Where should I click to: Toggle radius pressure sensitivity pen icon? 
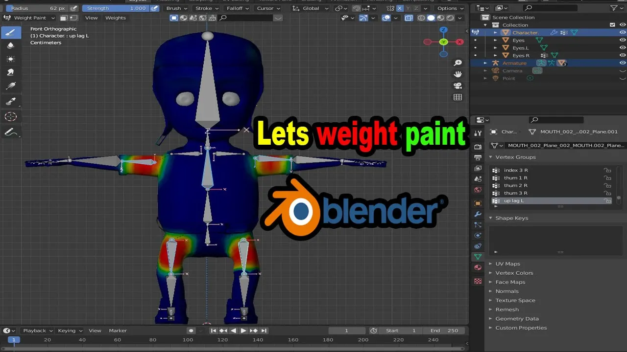coord(73,8)
